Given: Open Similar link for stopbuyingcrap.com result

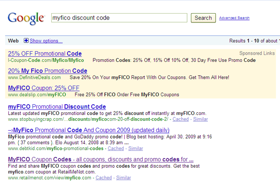Looking at the screenshot, I should click(200, 119).
